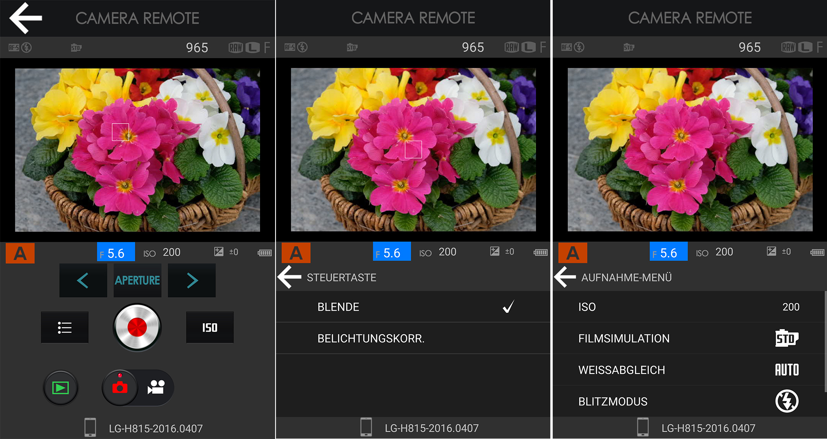Tap the orange A mode icon

(20, 253)
